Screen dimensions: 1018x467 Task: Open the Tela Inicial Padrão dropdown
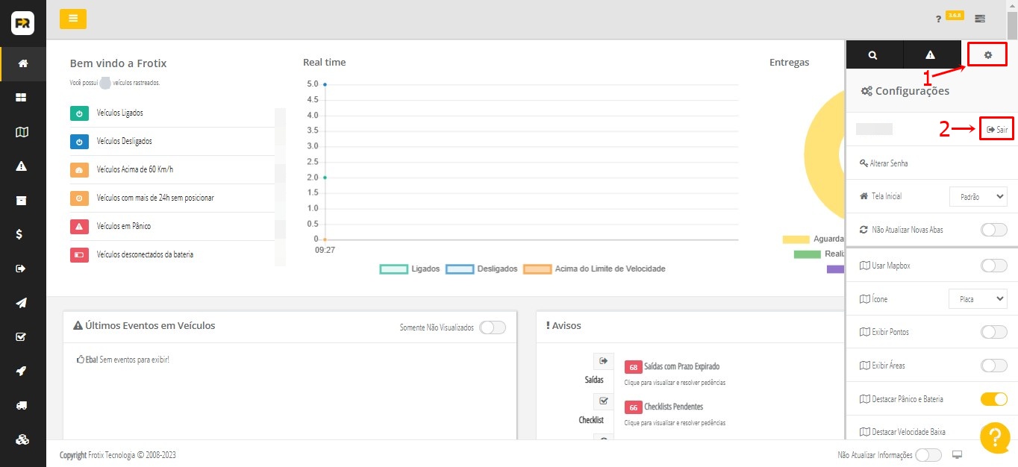coord(978,196)
